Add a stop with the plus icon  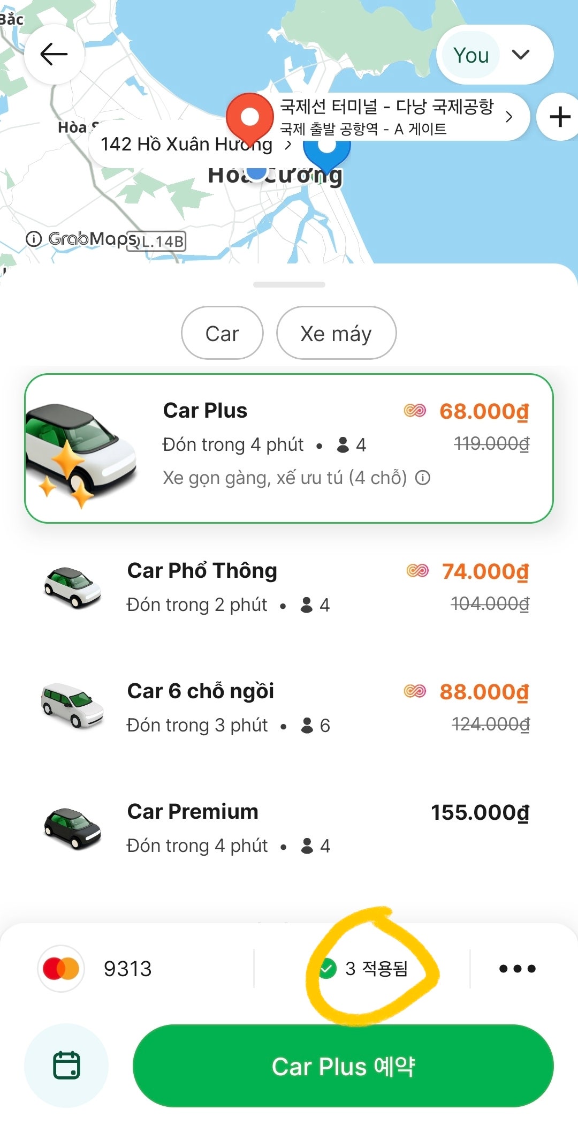click(560, 117)
